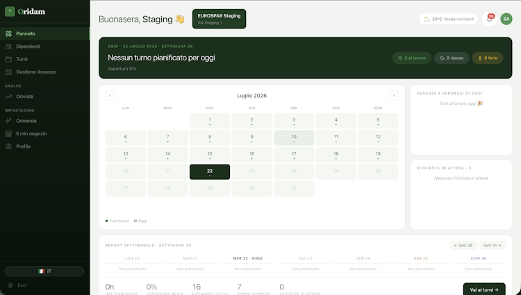Viewport: 521px width, 295px height.
Task: Click the weather cloud icon
Action: coord(427,19)
